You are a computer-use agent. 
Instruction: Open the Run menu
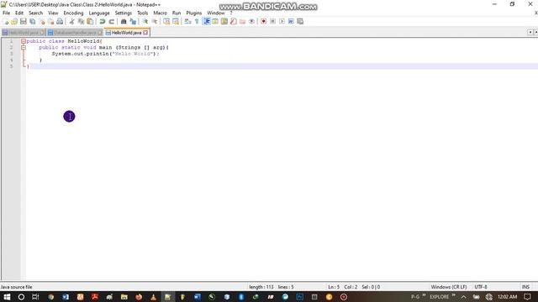click(177, 13)
